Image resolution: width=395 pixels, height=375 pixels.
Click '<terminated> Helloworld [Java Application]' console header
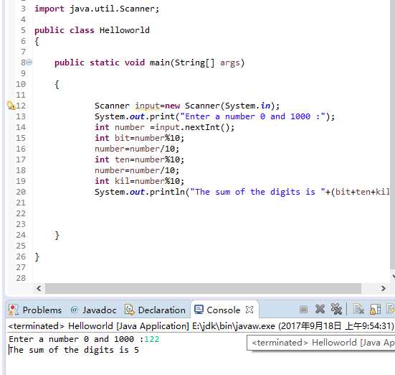coord(201,325)
